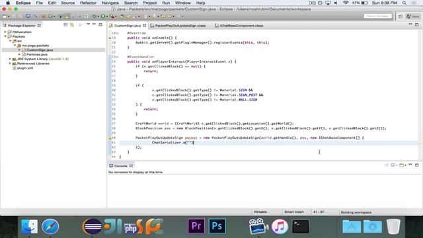423x238 pixels.
Task: Open the Refactor menu
Action: coord(88,3)
